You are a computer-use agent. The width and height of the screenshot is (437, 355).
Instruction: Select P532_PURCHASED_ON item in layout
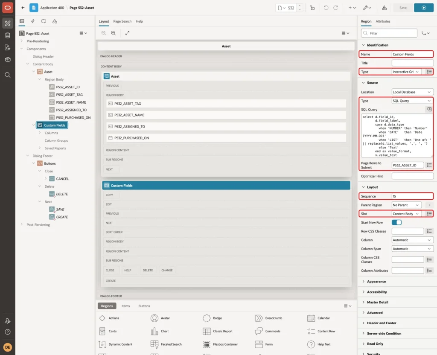click(x=226, y=138)
